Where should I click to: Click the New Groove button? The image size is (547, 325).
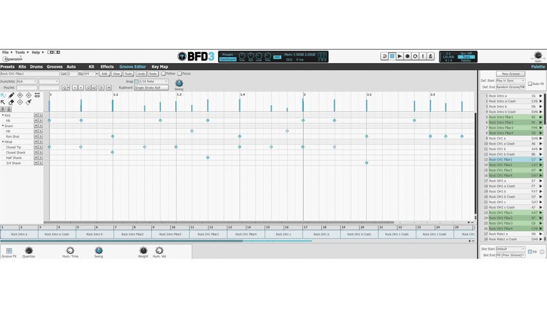[511, 74]
